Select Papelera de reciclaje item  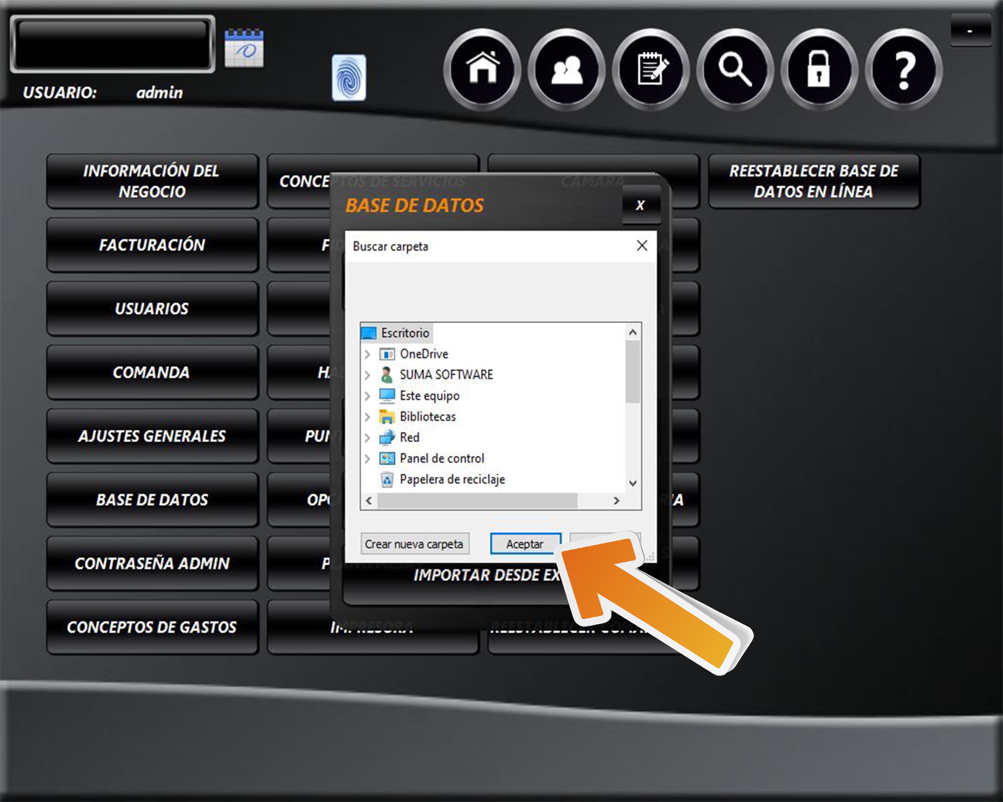(x=452, y=479)
